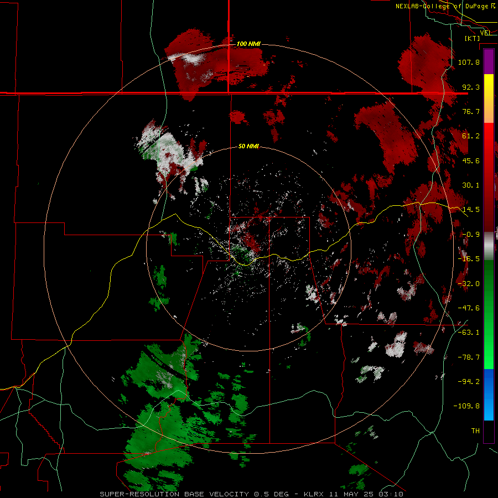The image size is (498, 498).
Task: Click the 61.2 velocity scale value
Action: [471, 136]
